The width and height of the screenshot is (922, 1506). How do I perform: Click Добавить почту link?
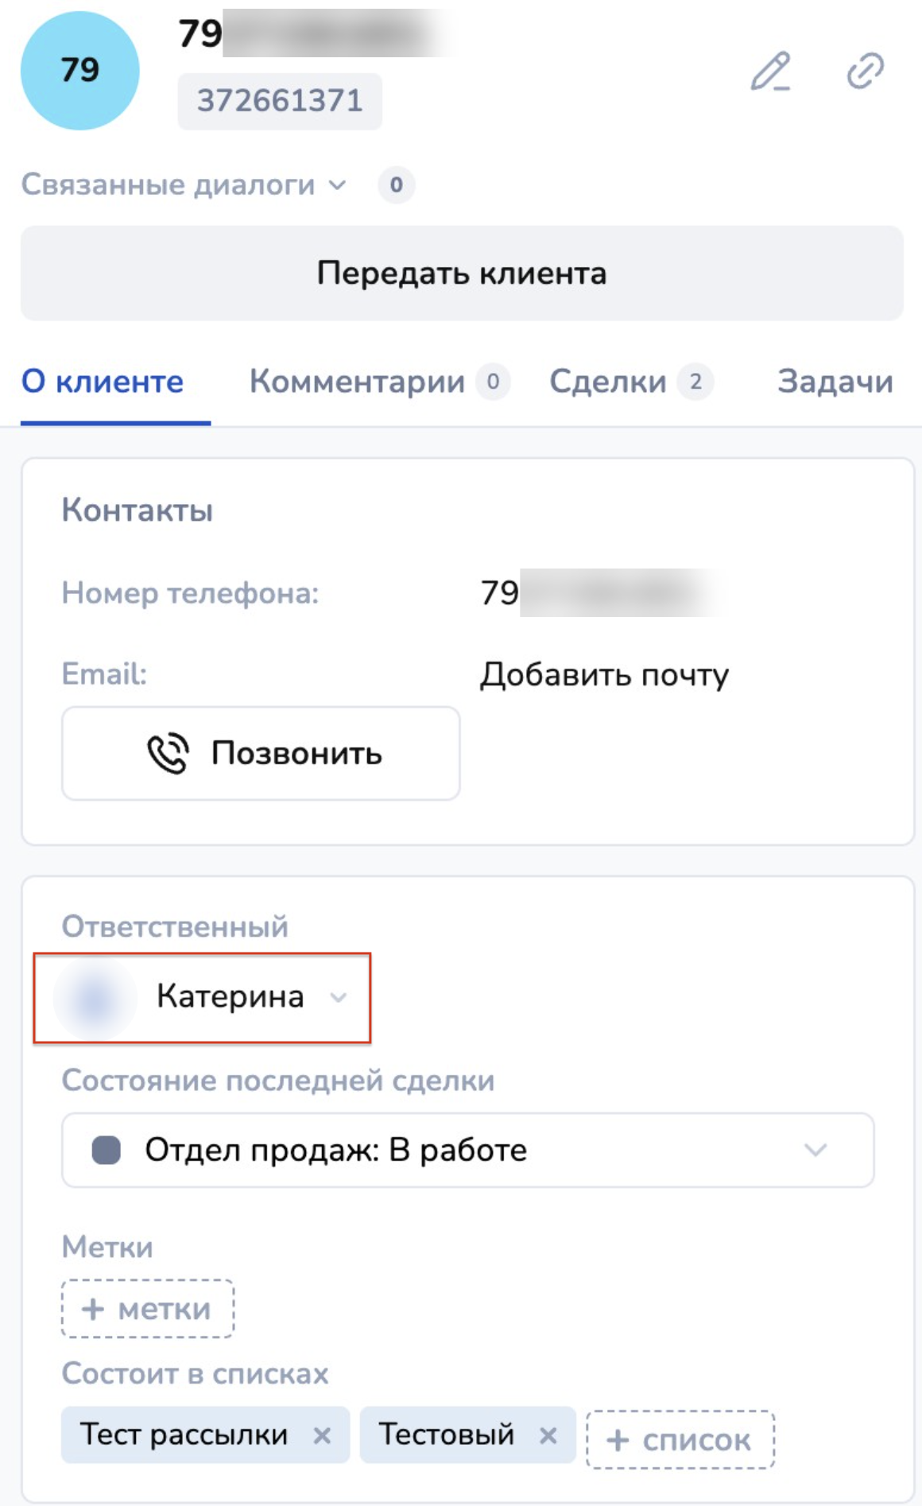(x=604, y=675)
